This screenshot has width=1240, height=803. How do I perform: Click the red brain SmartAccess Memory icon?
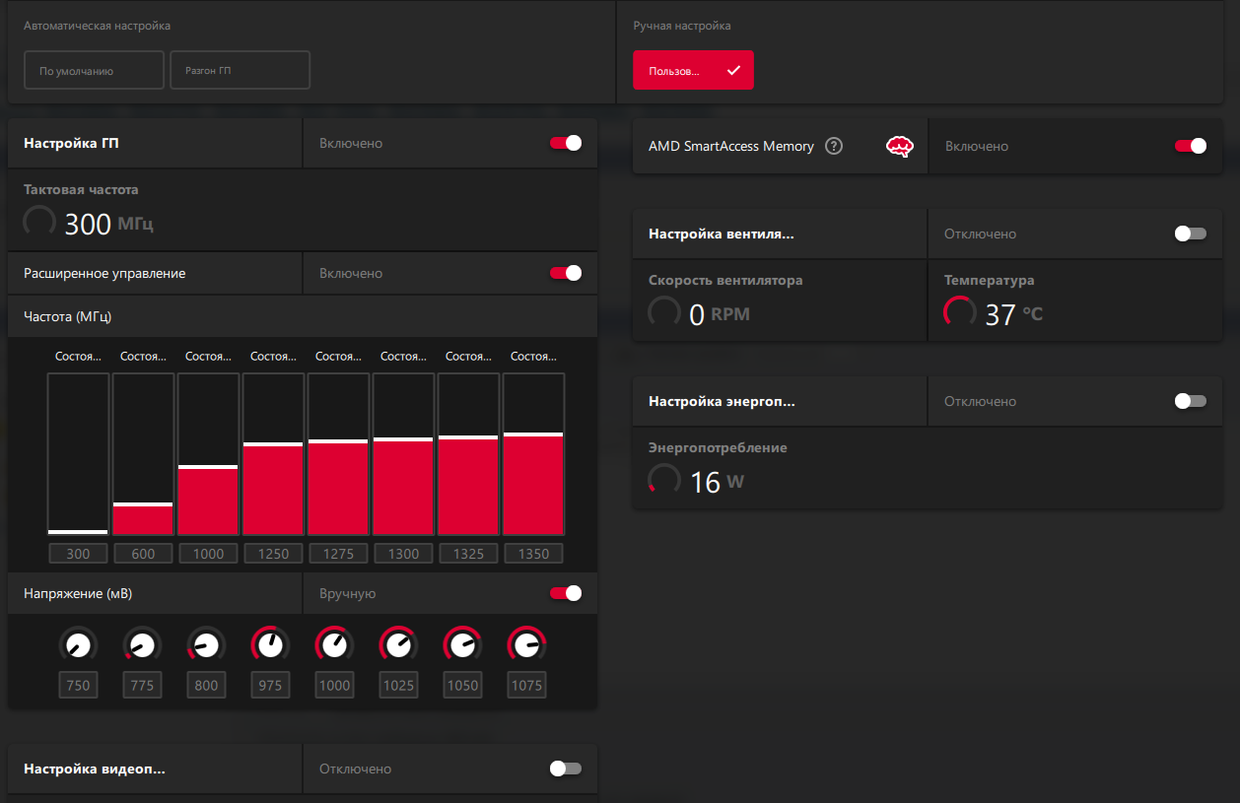coord(900,146)
